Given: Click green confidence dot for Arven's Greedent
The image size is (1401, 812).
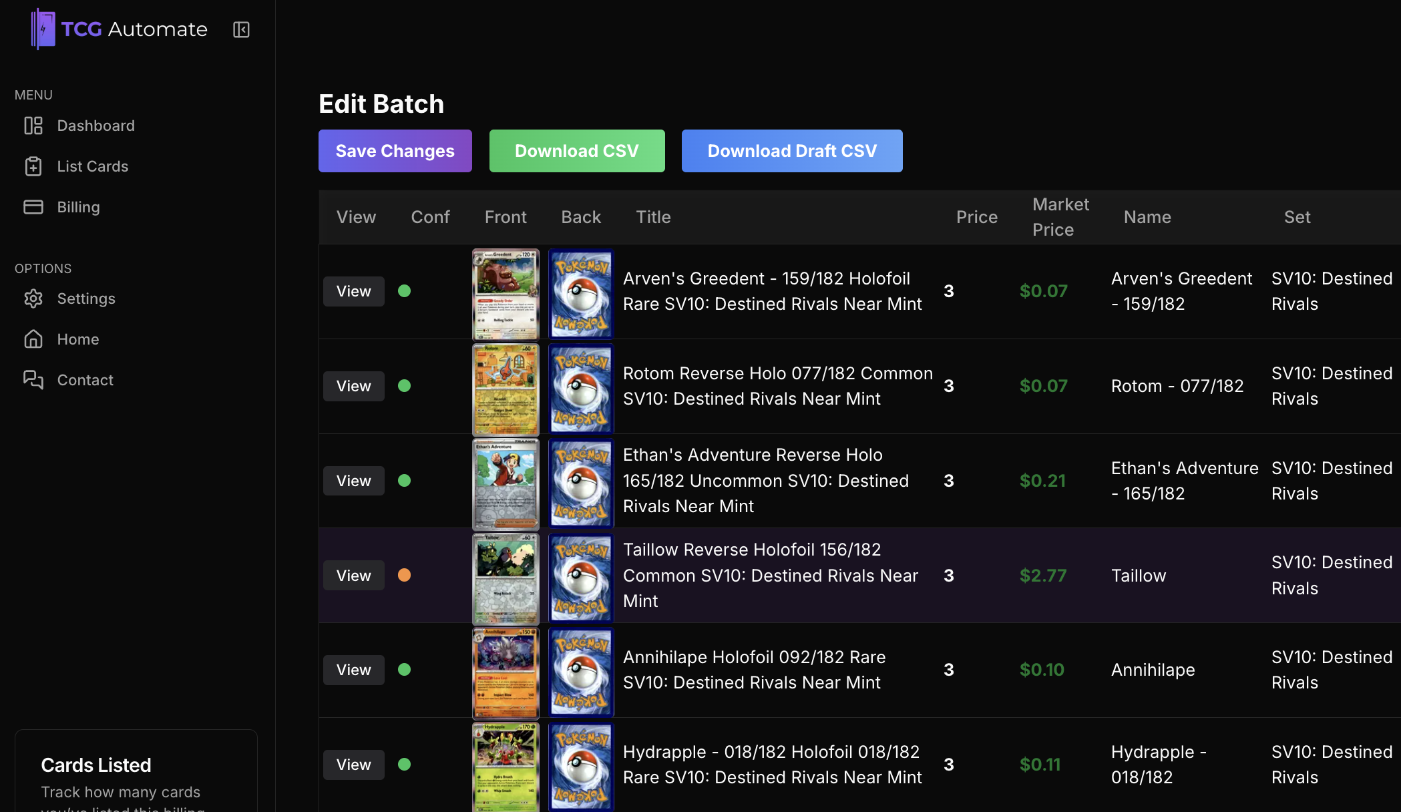Looking at the screenshot, I should point(404,290).
